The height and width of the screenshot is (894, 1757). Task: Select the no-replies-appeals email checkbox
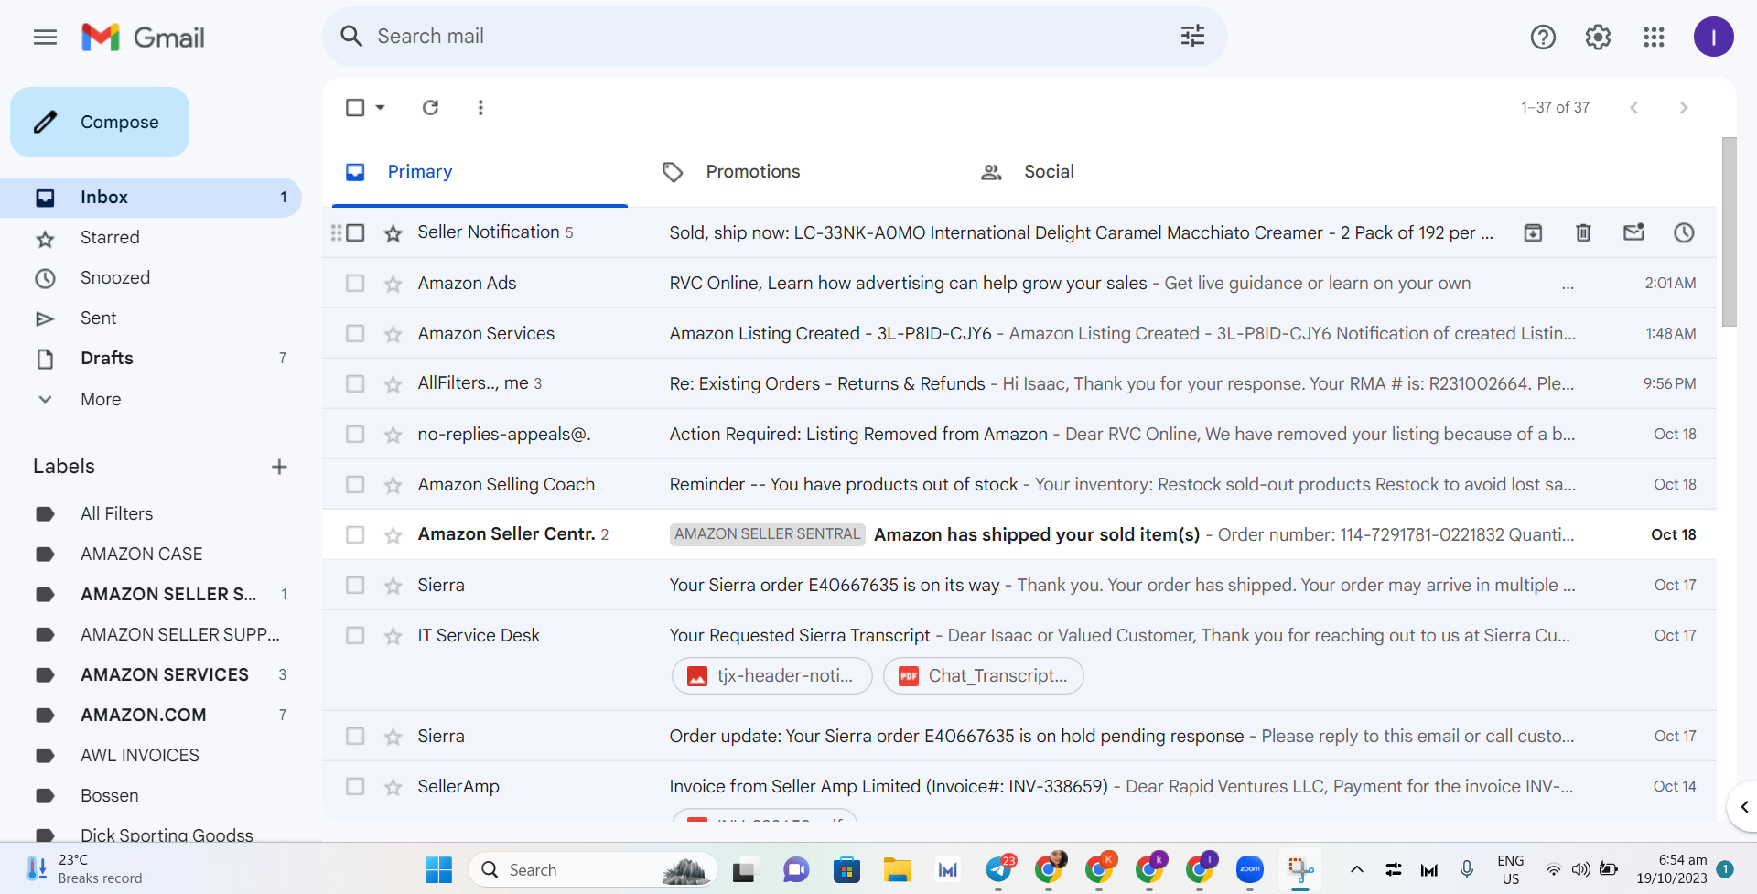coord(355,434)
